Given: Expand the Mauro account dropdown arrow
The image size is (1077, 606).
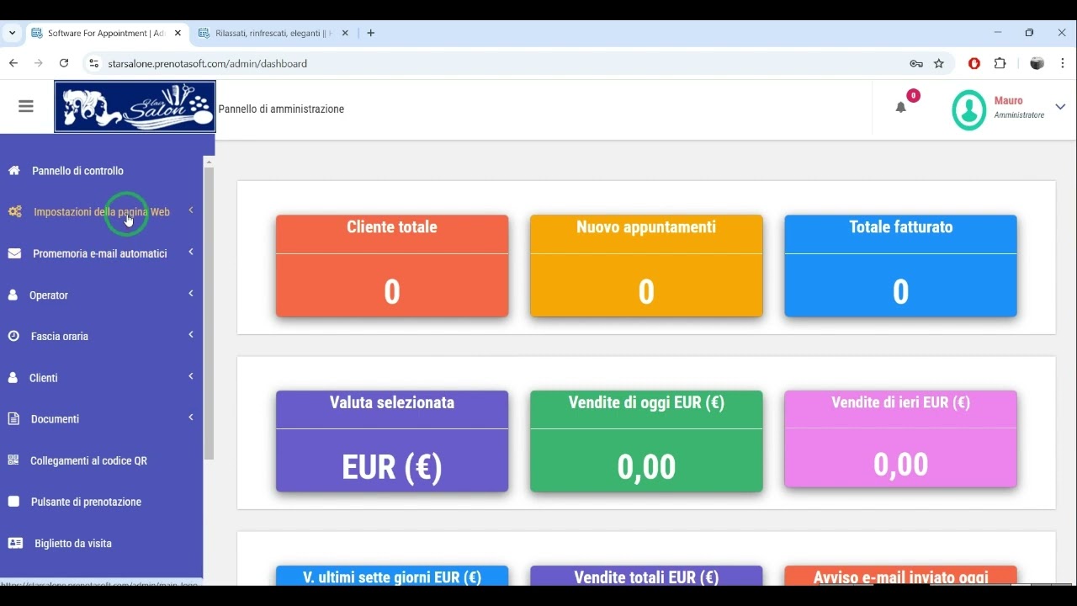Looking at the screenshot, I should coord(1060,107).
